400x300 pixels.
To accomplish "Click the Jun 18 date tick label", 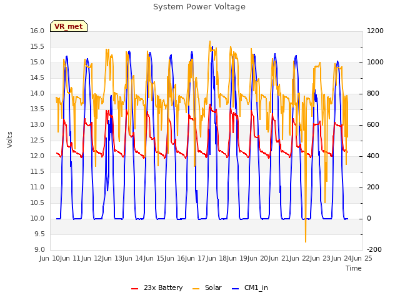I will (x=217, y=258).
